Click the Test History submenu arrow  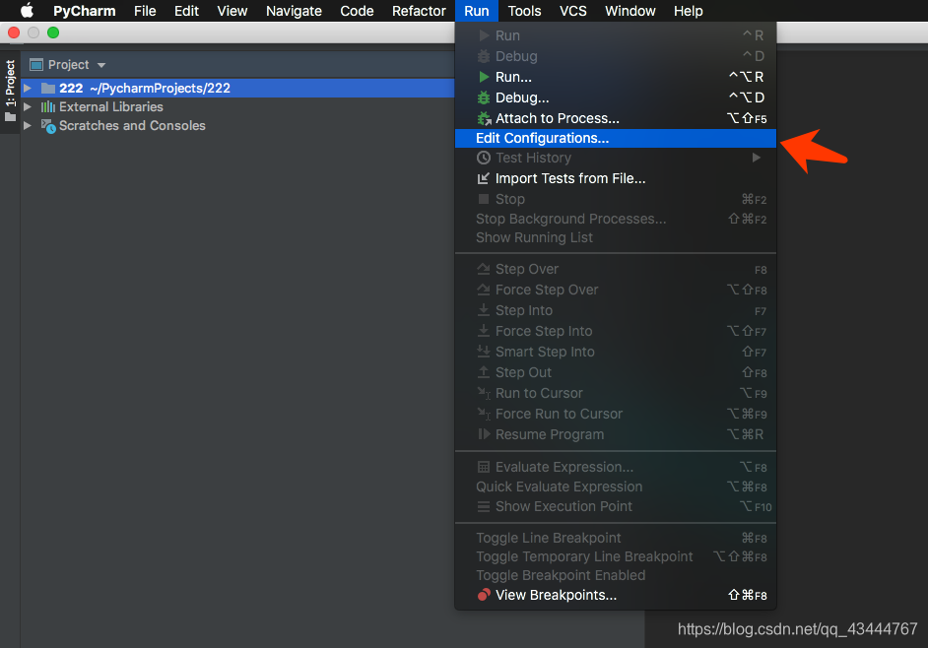click(x=756, y=158)
